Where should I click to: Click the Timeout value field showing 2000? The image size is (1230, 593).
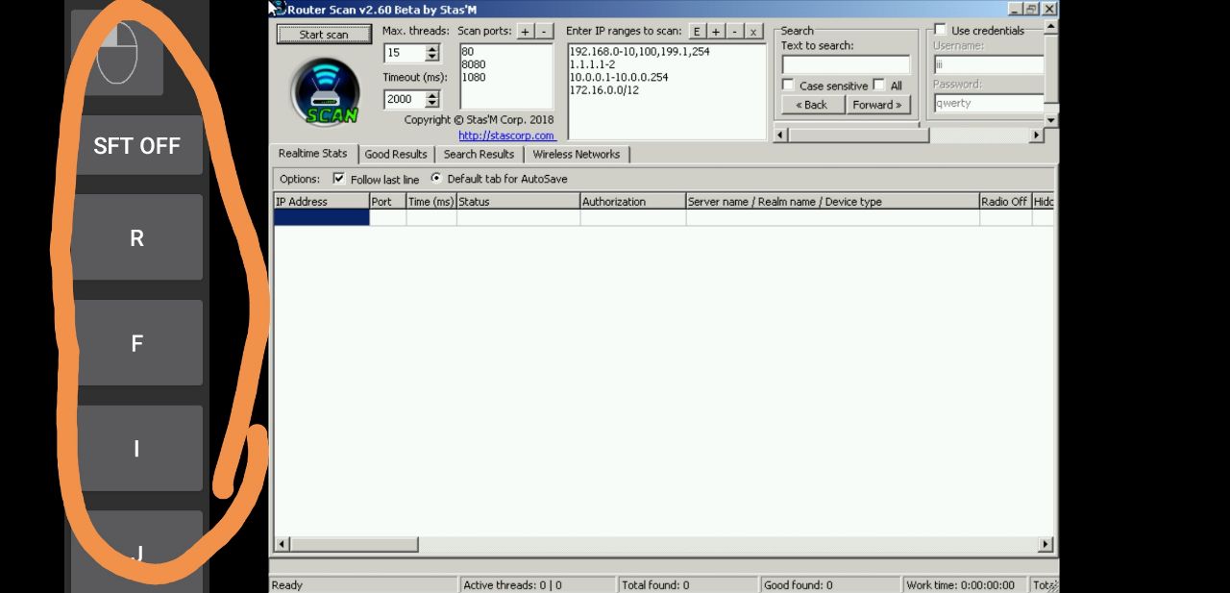(405, 99)
